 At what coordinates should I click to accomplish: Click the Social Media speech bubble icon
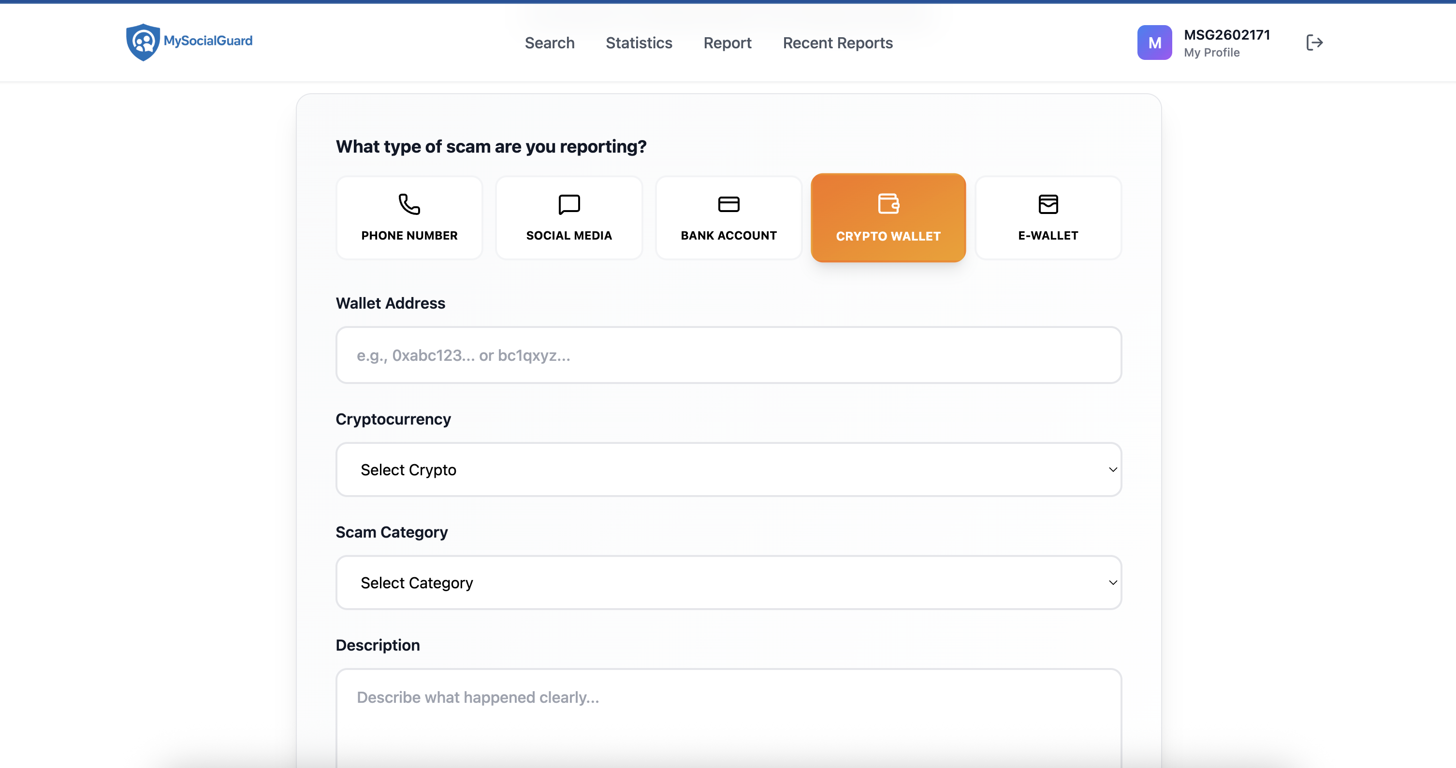point(568,204)
